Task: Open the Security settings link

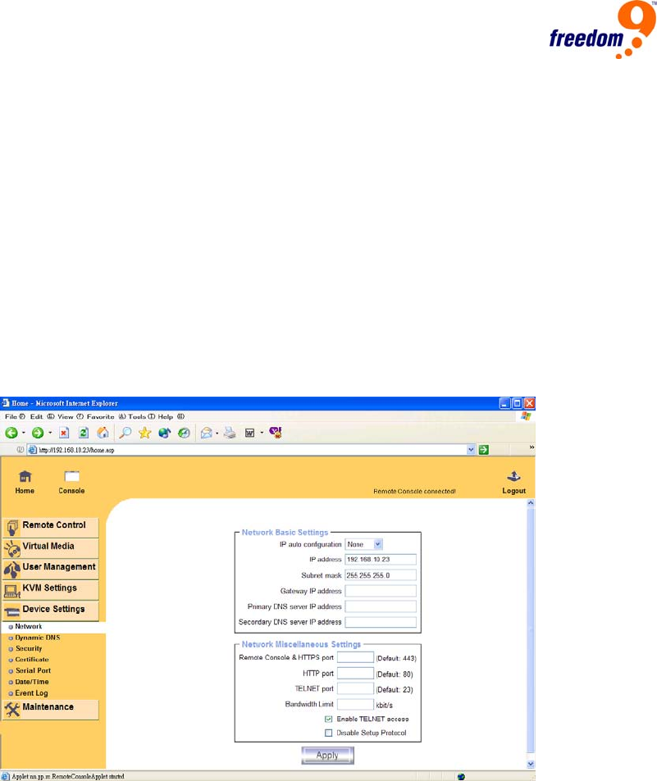Action: coord(29,648)
